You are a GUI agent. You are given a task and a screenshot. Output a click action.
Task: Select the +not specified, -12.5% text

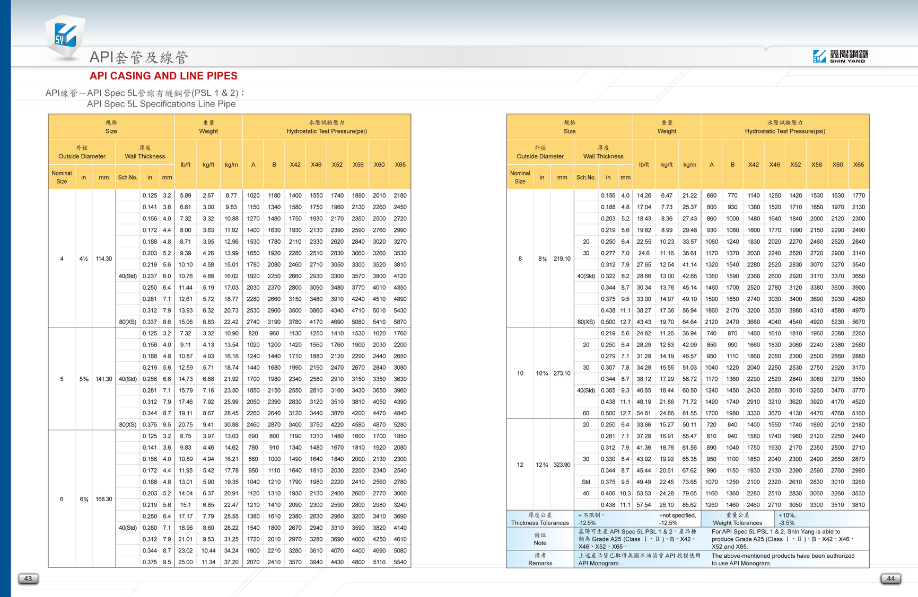point(677,519)
